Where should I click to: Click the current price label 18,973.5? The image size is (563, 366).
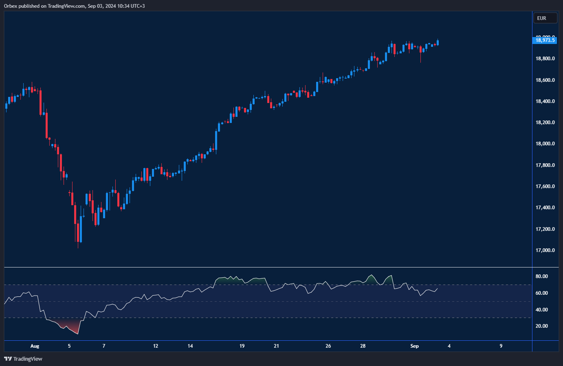(545, 40)
